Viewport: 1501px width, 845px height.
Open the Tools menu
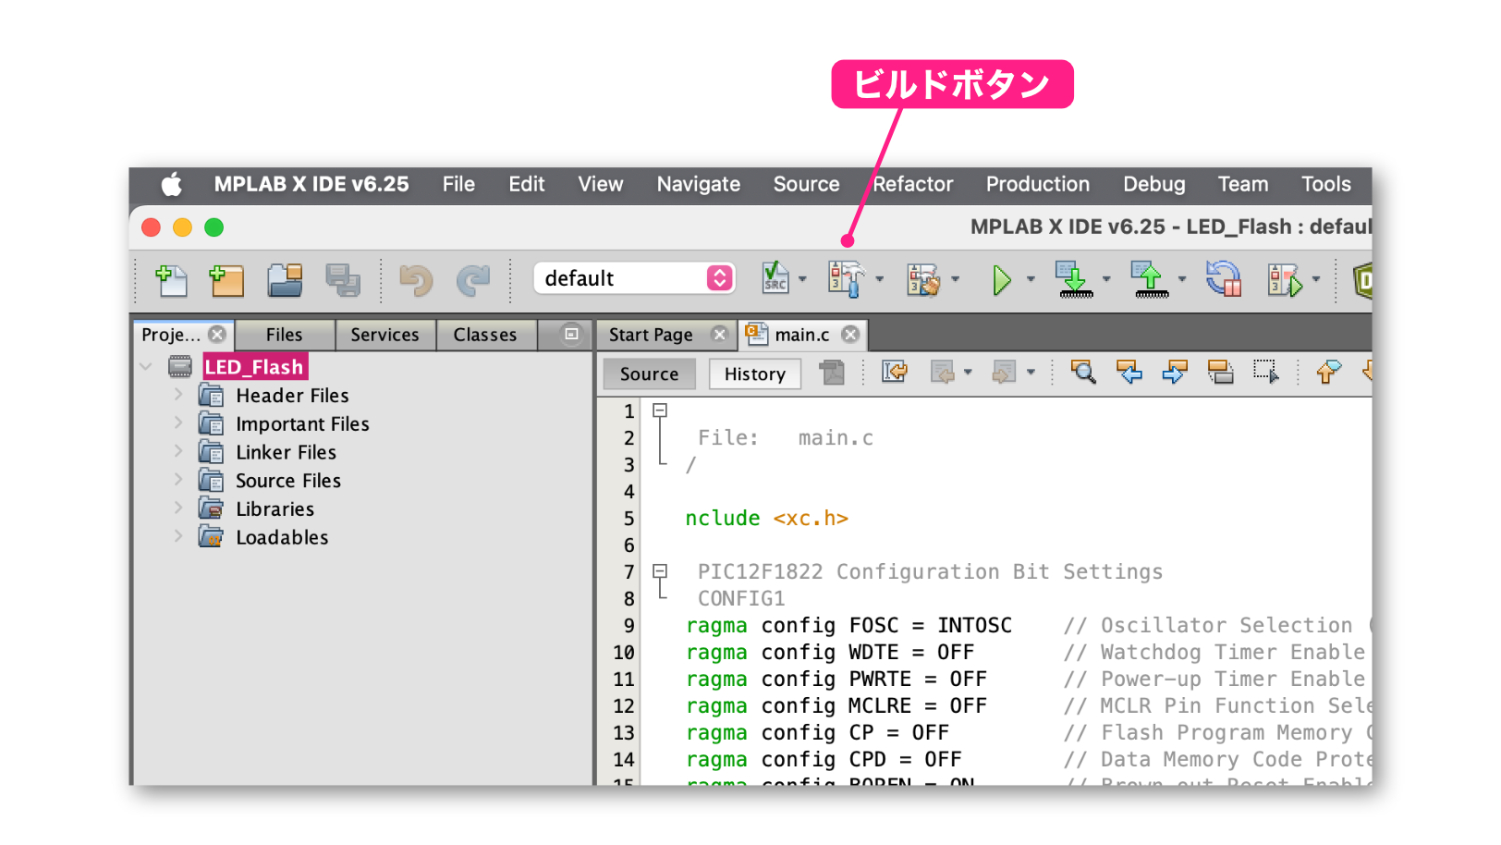tap(1326, 185)
